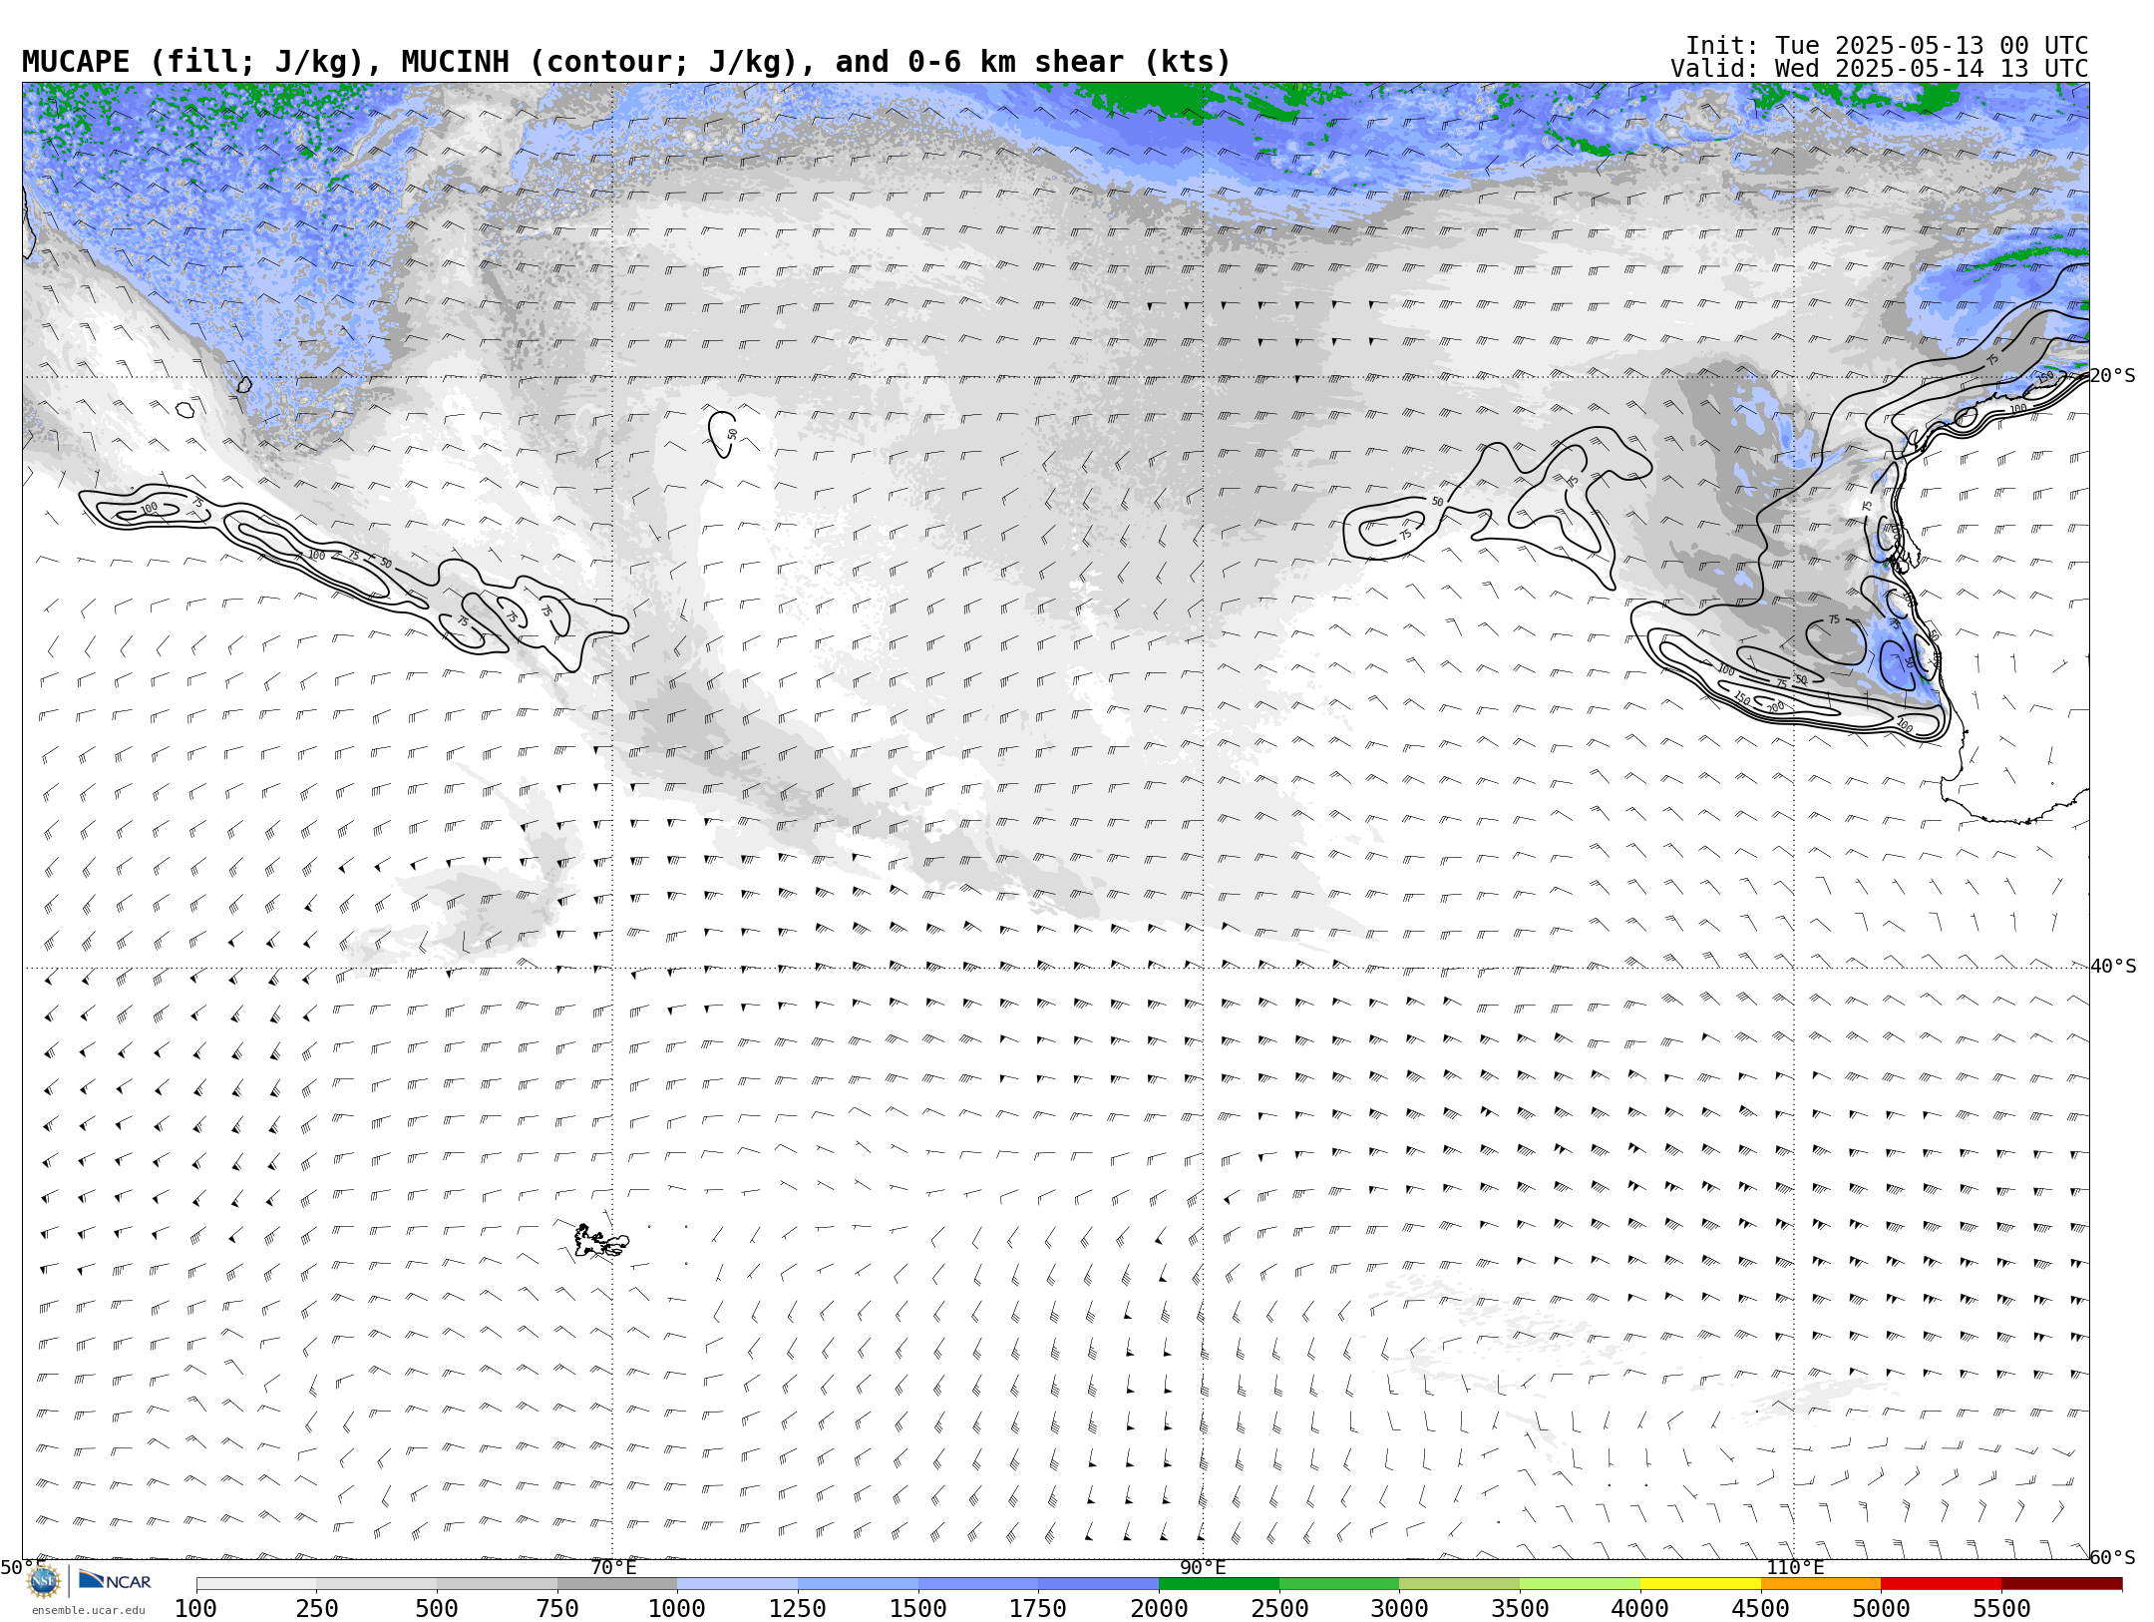Screen dimensions: 2154x1622
Task: Click the Valid: Wed 2025-05-14 13 UTC line
Action: (x=1880, y=69)
